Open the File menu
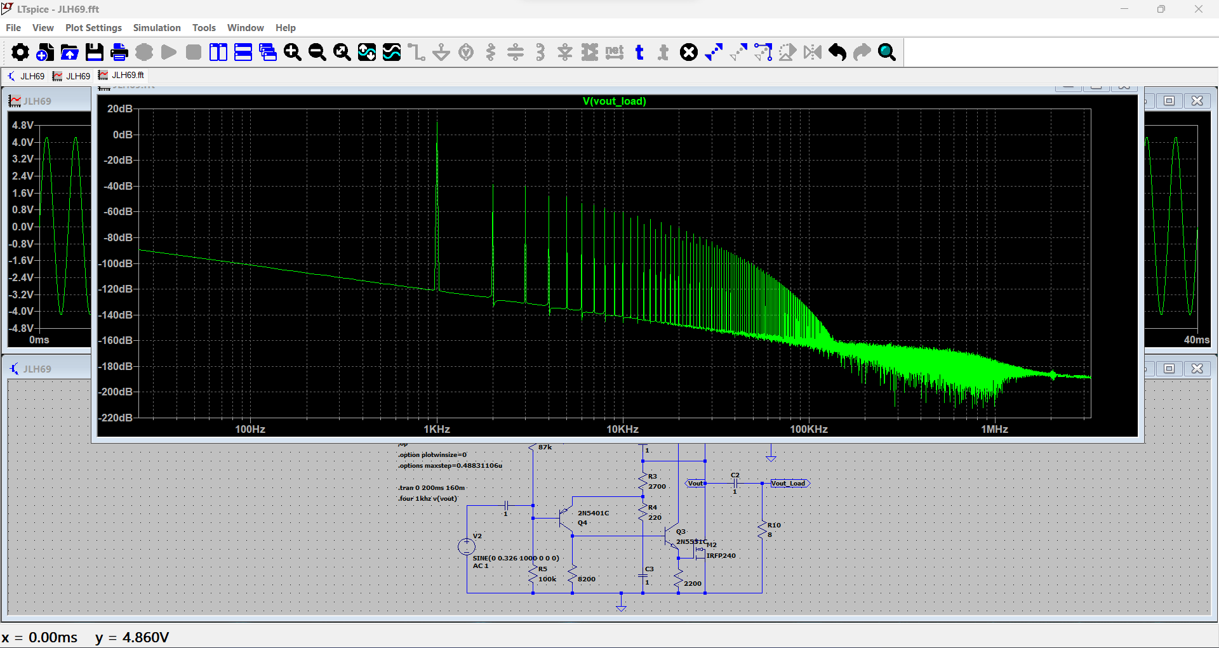This screenshot has height=648, width=1219. [13, 28]
